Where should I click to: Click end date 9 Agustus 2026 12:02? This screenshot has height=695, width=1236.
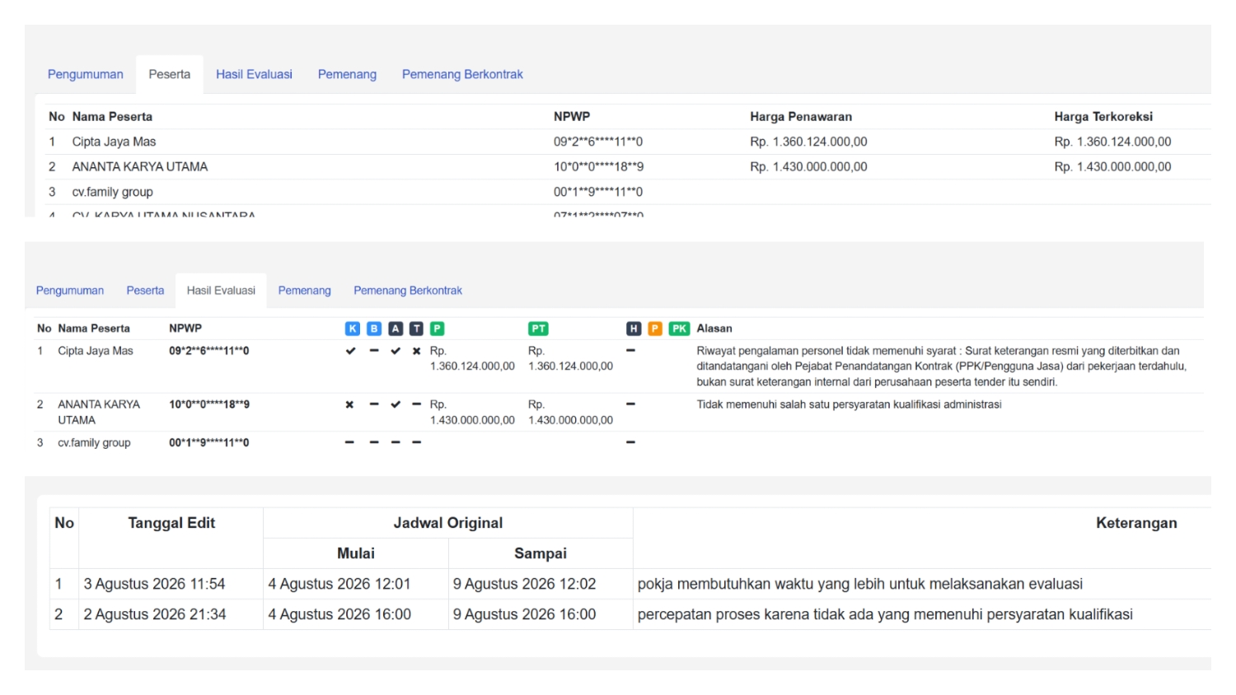pos(524,584)
